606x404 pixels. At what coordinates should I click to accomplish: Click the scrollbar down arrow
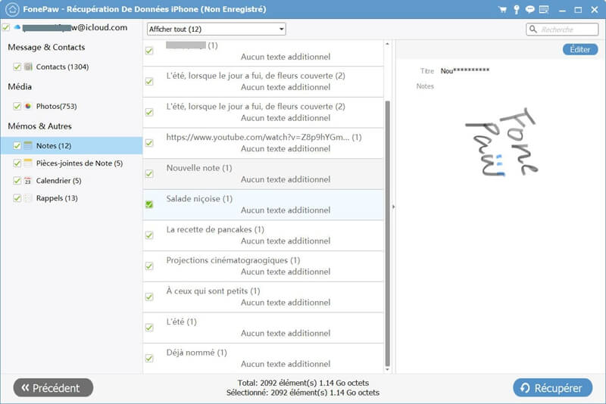coord(388,370)
